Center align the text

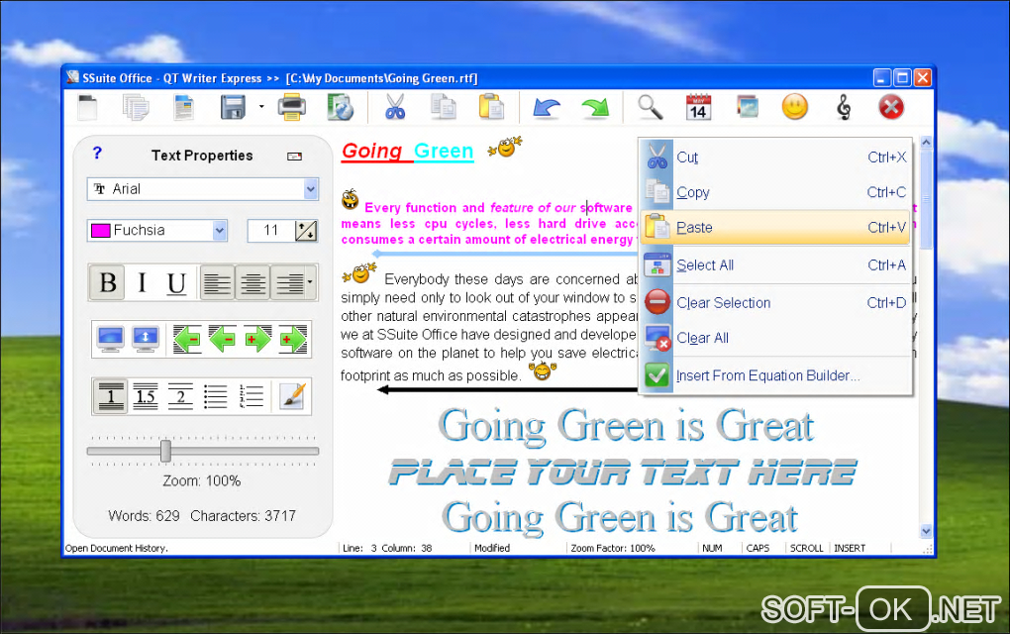pyautogui.click(x=252, y=282)
